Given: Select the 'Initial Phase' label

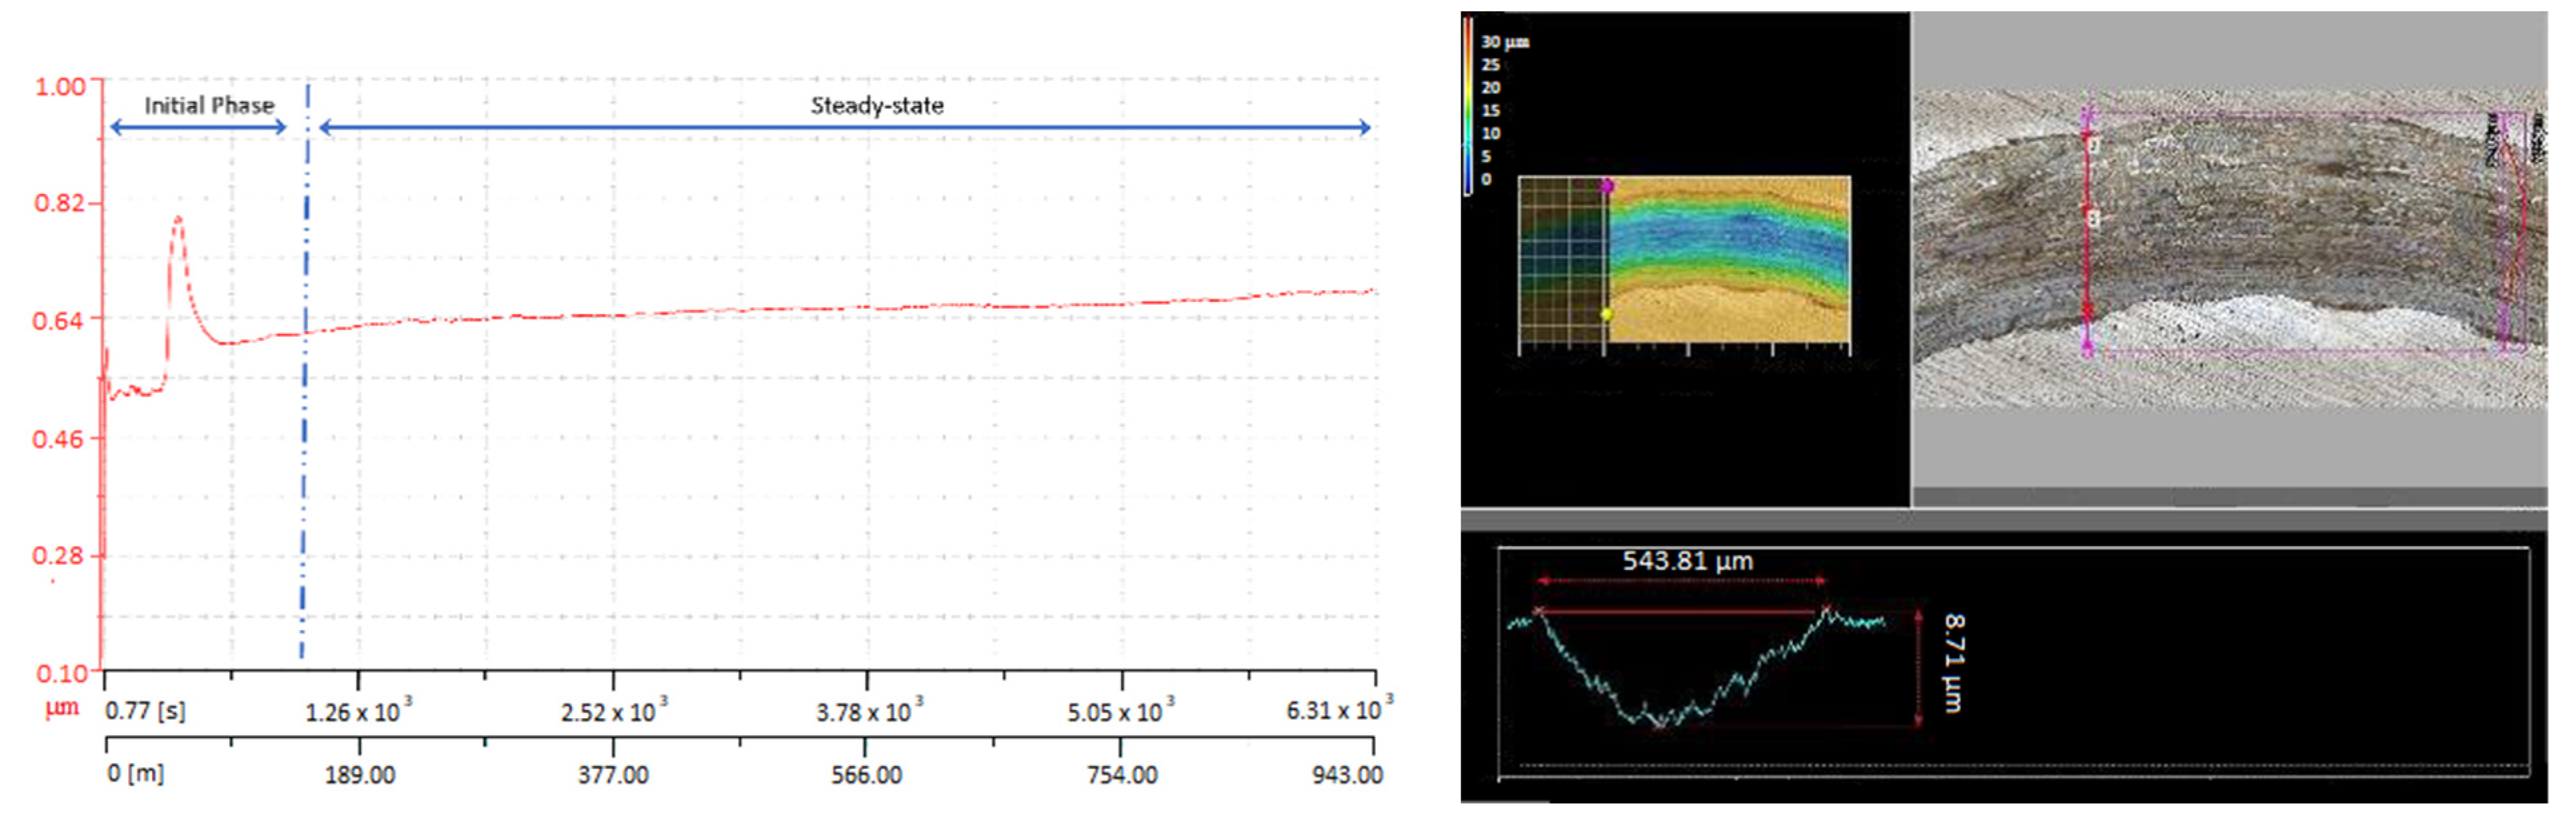Looking at the screenshot, I should [x=209, y=106].
